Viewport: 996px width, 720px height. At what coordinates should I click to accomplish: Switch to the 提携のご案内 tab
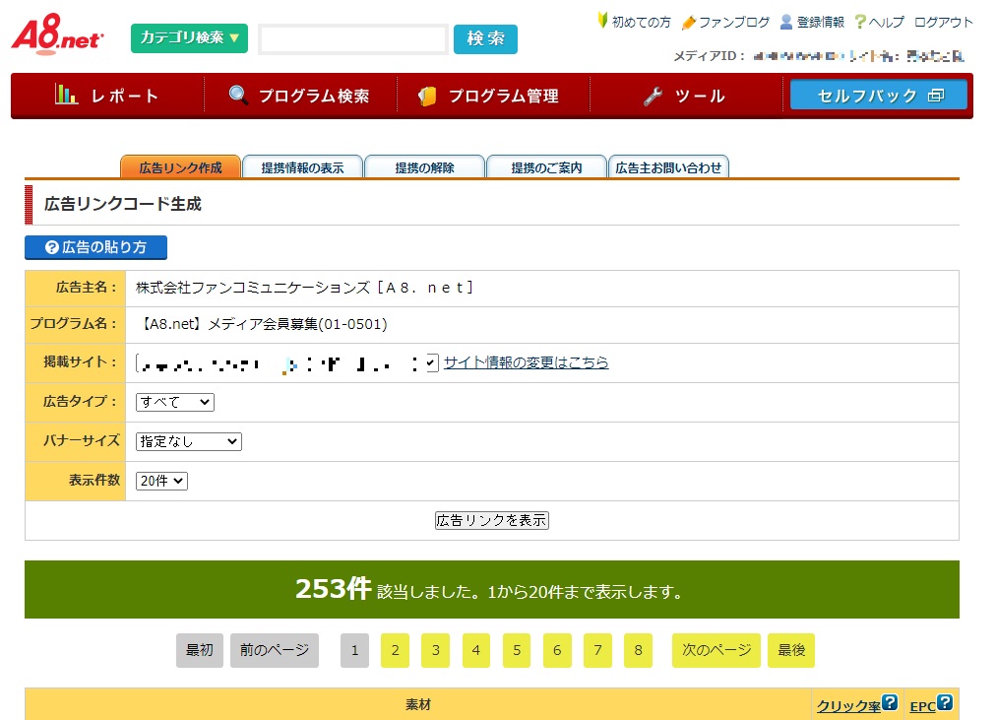546,167
